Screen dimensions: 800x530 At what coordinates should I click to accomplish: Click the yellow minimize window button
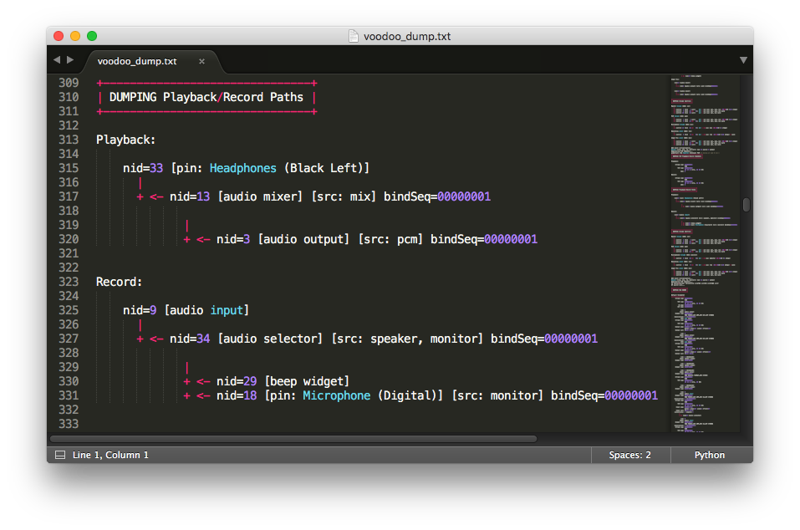(x=75, y=36)
